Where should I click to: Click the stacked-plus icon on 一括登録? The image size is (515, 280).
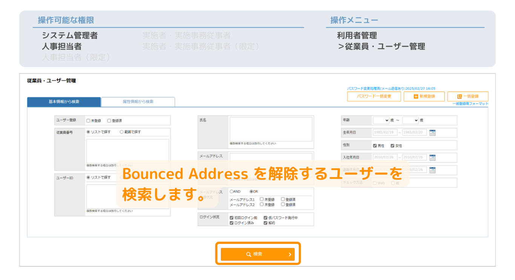[459, 96]
